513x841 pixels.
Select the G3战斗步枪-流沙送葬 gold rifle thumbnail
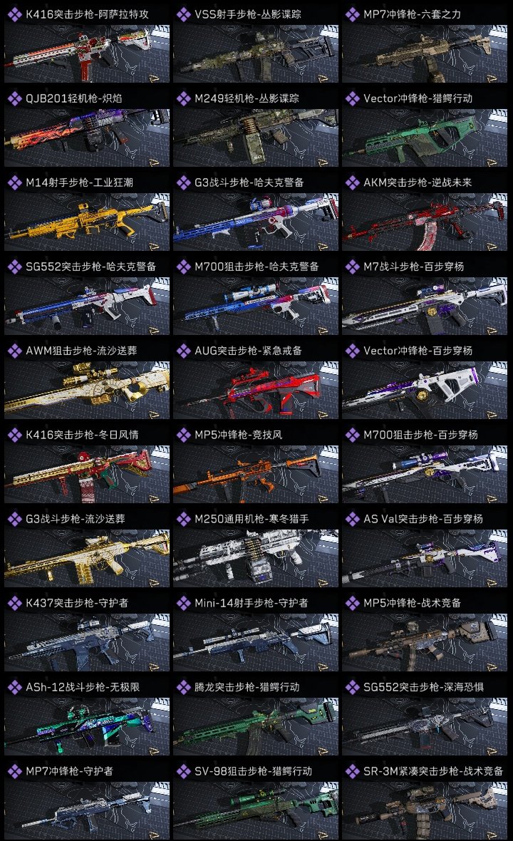coord(87,558)
